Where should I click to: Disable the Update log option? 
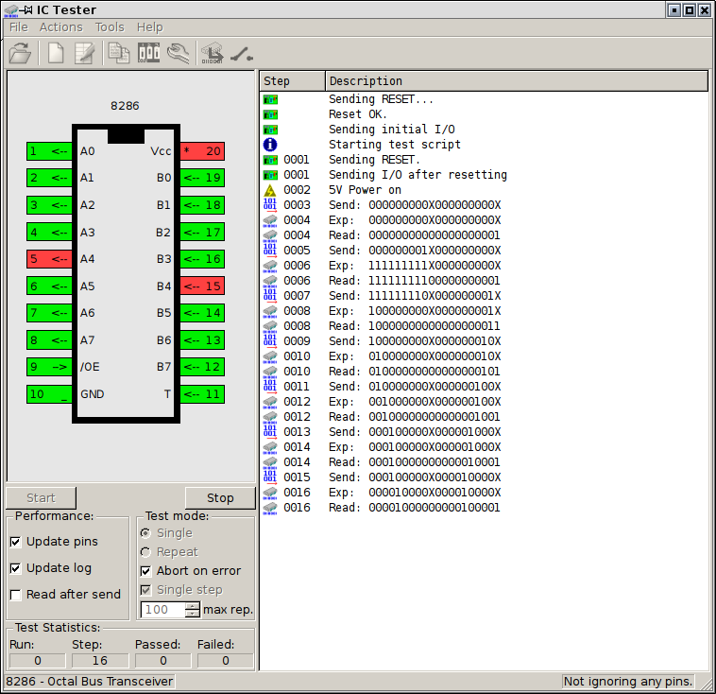16,568
